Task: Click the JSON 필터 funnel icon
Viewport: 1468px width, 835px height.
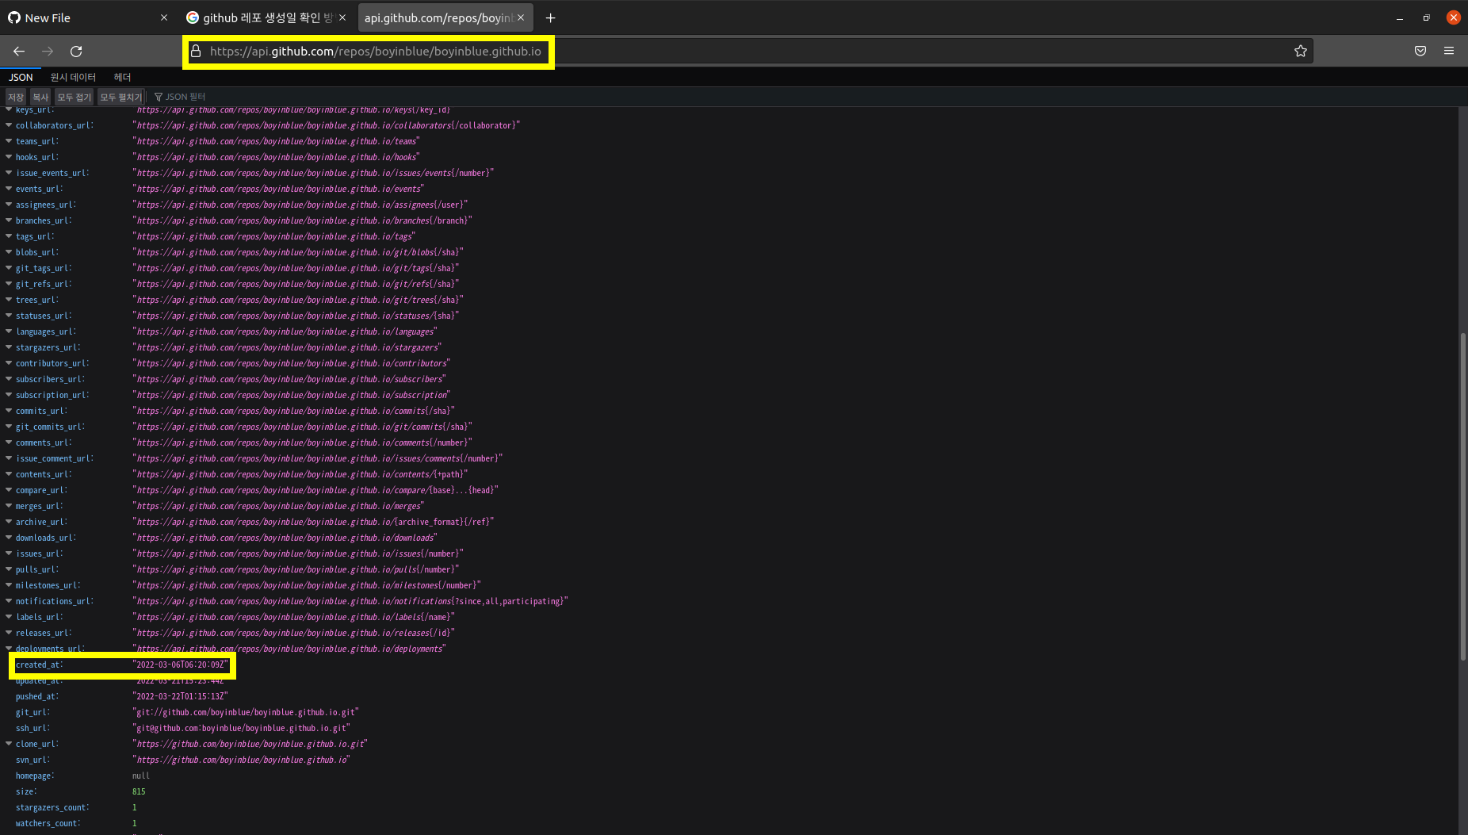Action: tap(159, 97)
